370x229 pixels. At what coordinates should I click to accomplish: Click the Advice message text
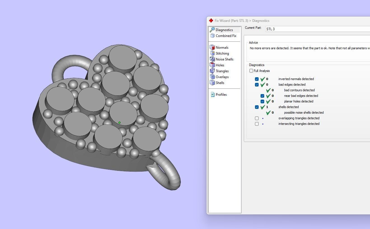coord(310,48)
